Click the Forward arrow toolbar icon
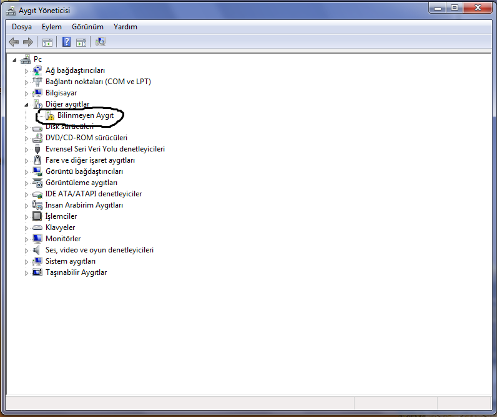This screenshot has height=417, width=497. pyautogui.click(x=28, y=42)
